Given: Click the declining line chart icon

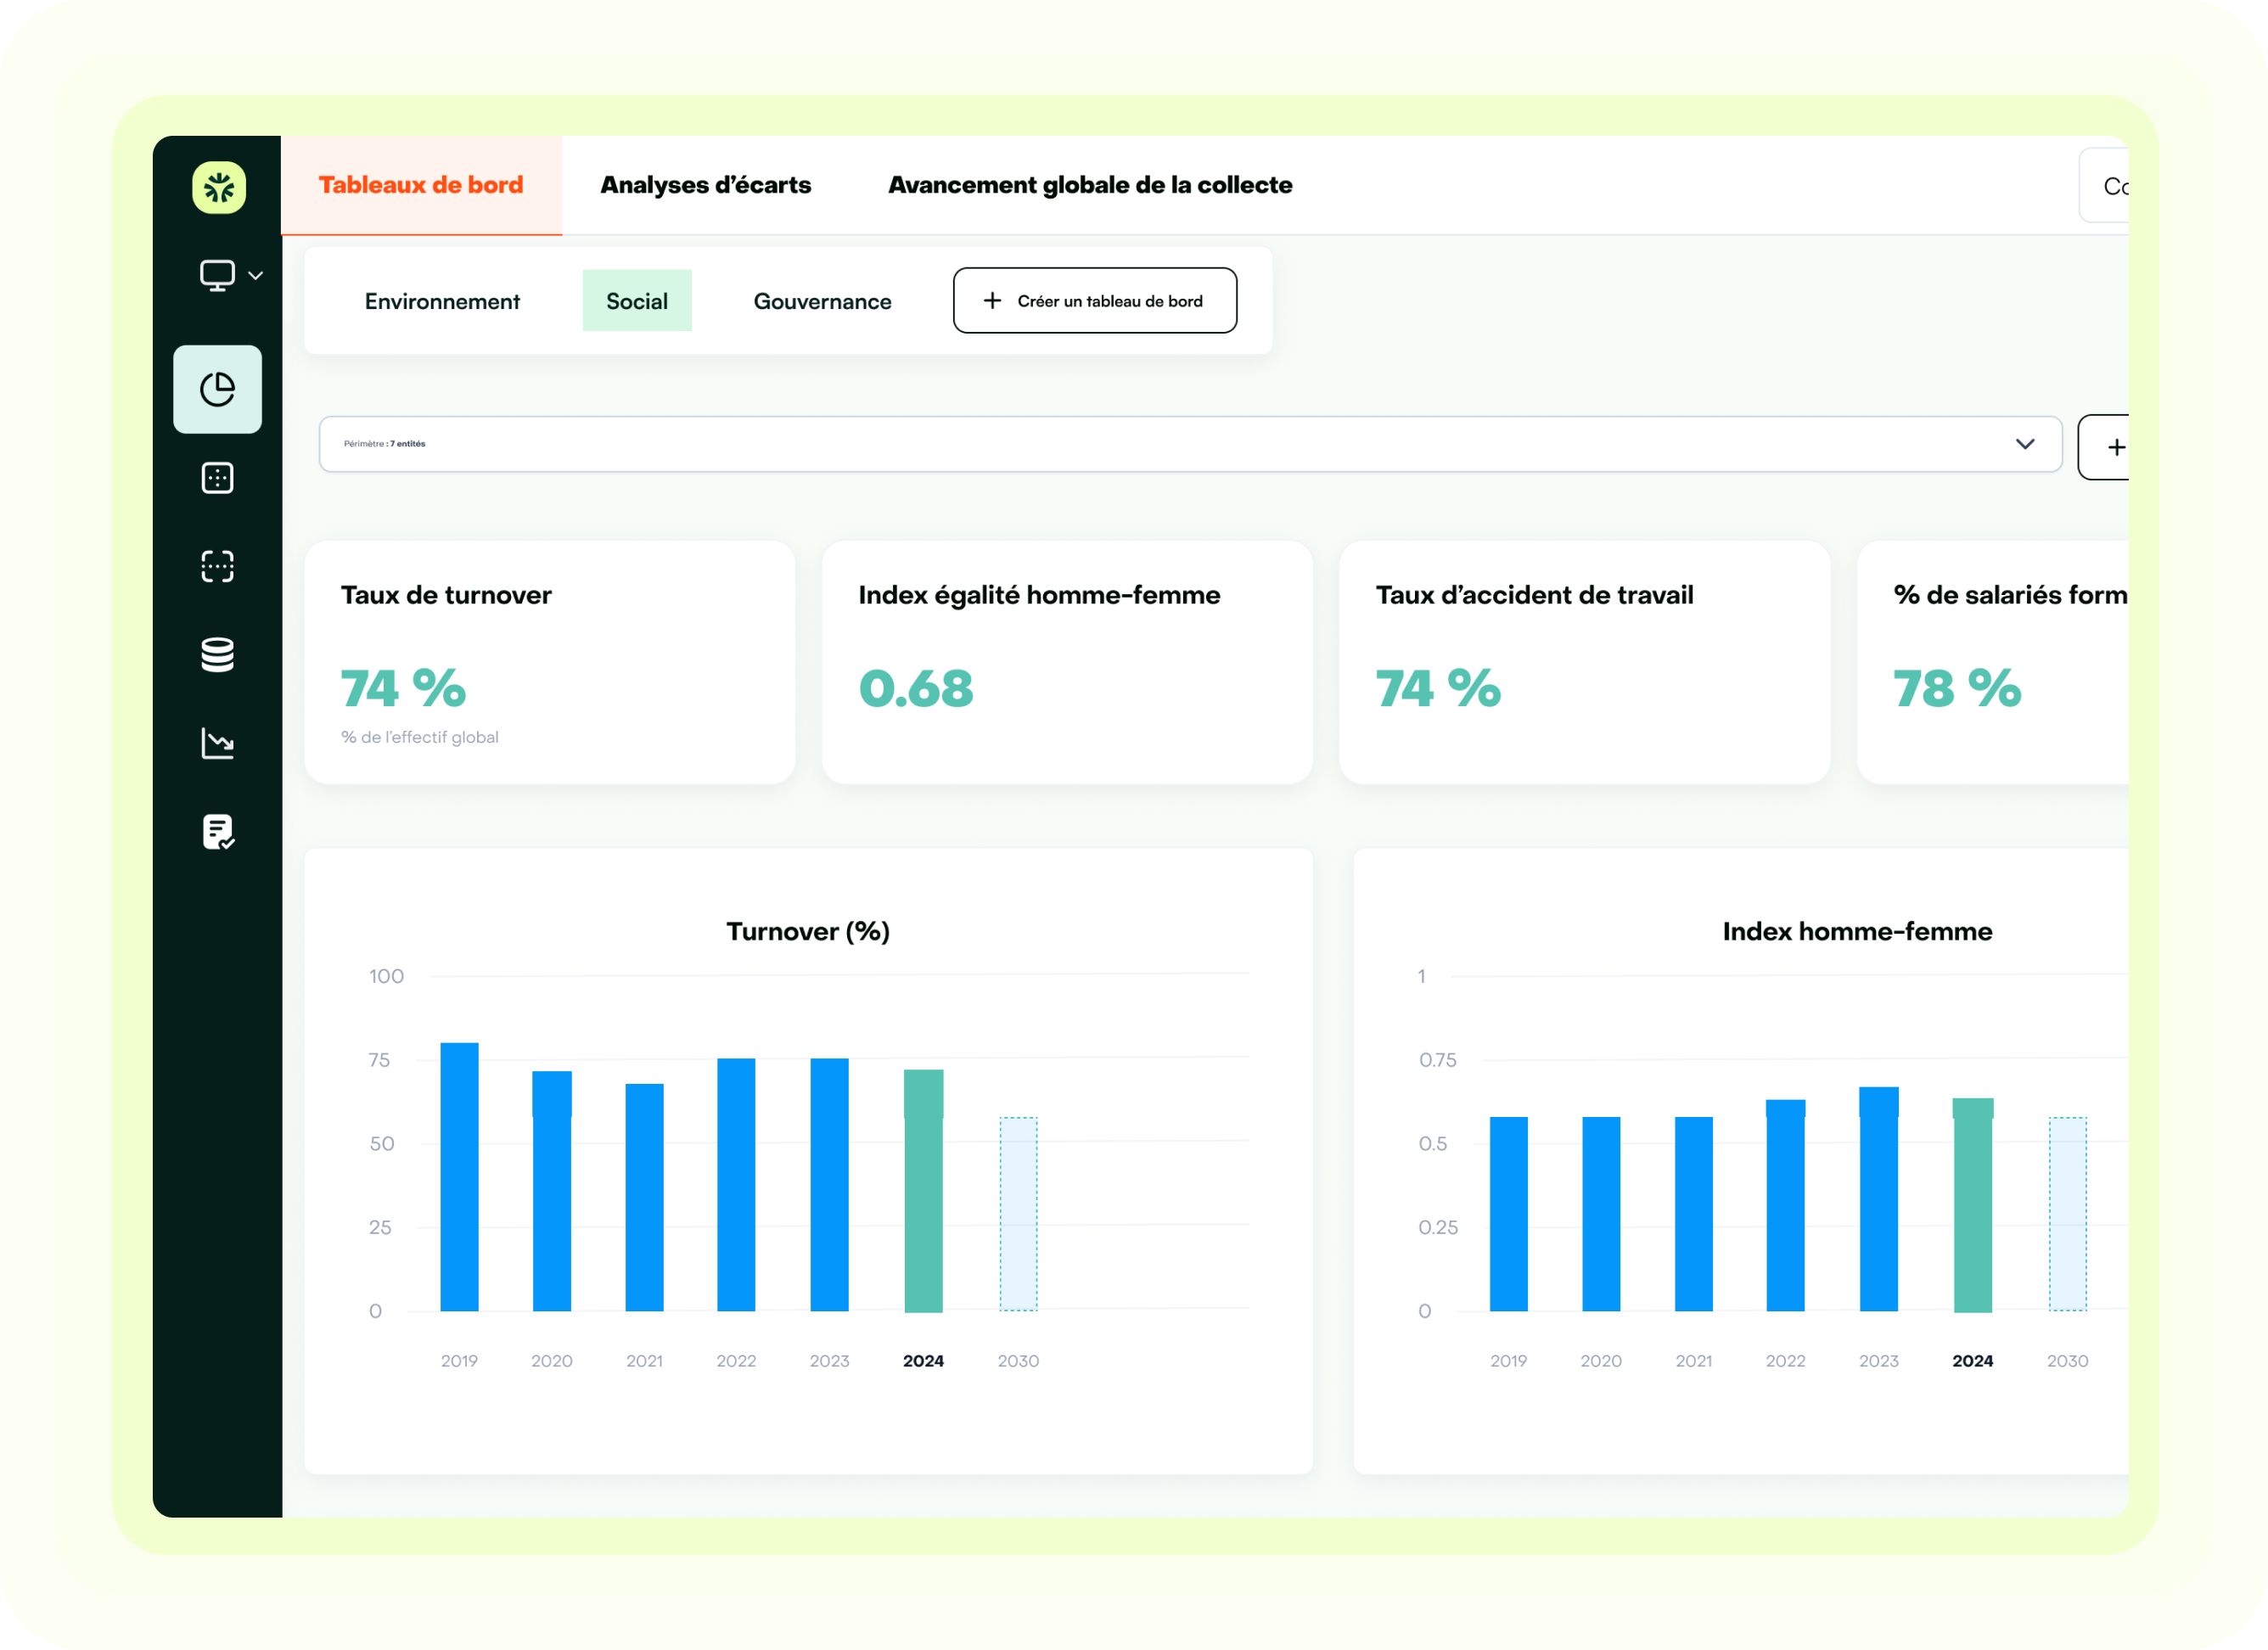Looking at the screenshot, I should point(217,743).
